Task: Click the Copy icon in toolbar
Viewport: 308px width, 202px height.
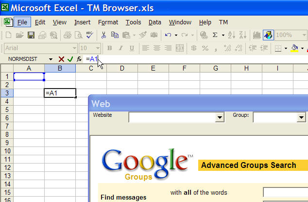Action: point(115,35)
